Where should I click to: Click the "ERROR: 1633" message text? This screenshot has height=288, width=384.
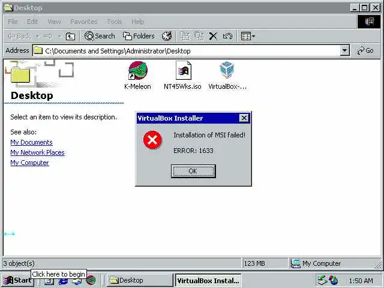[193, 151]
